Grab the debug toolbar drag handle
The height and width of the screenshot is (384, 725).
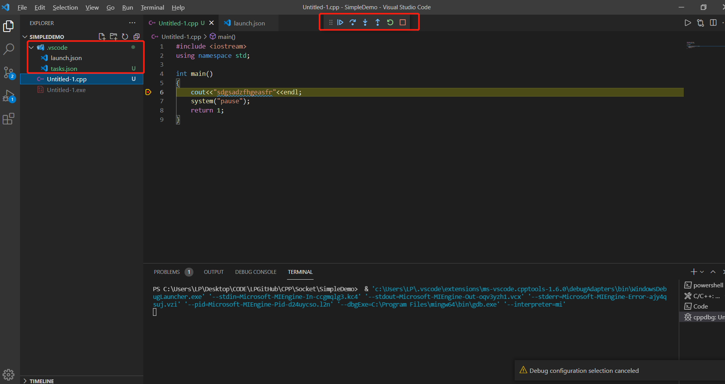pos(331,22)
